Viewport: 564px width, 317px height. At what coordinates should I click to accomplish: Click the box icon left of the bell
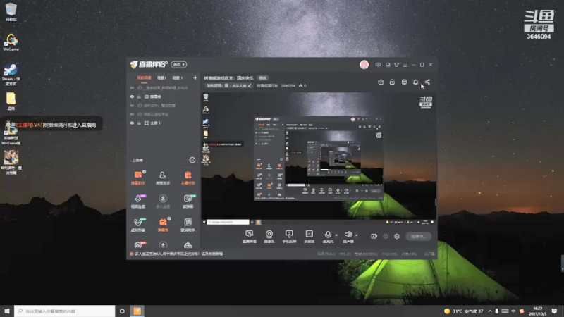(x=404, y=82)
